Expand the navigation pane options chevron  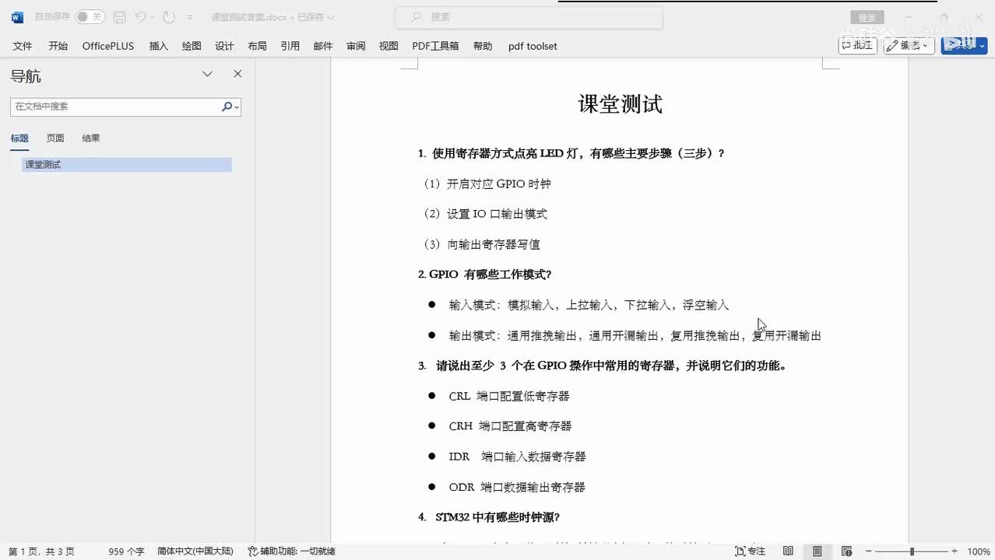(207, 74)
